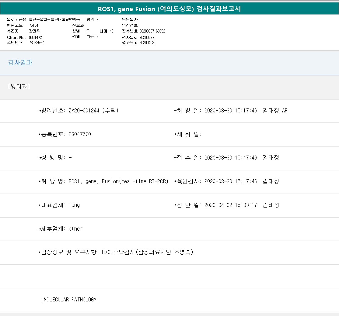Screen dimensions: 339x316
Task: Select hospital code 75154
Action: click(x=33, y=26)
